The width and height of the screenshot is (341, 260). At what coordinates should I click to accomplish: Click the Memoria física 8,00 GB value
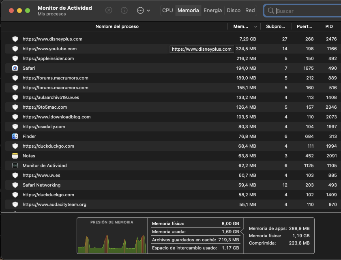(x=230, y=223)
